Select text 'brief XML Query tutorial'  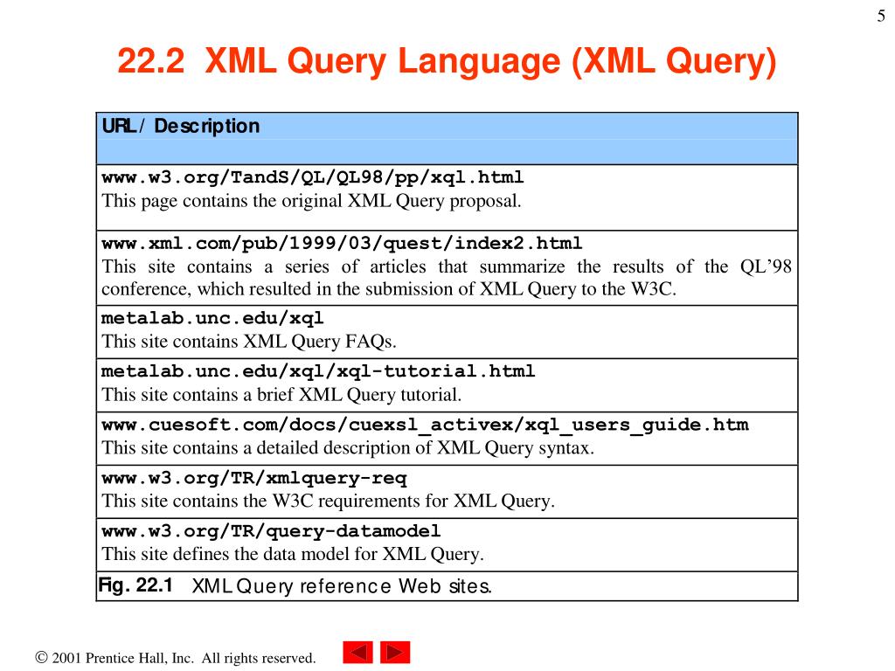pyautogui.click(x=357, y=395)
